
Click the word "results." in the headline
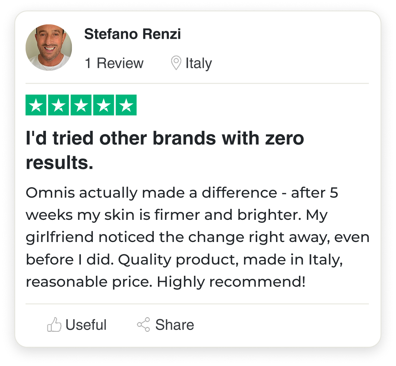pos(59,162)
